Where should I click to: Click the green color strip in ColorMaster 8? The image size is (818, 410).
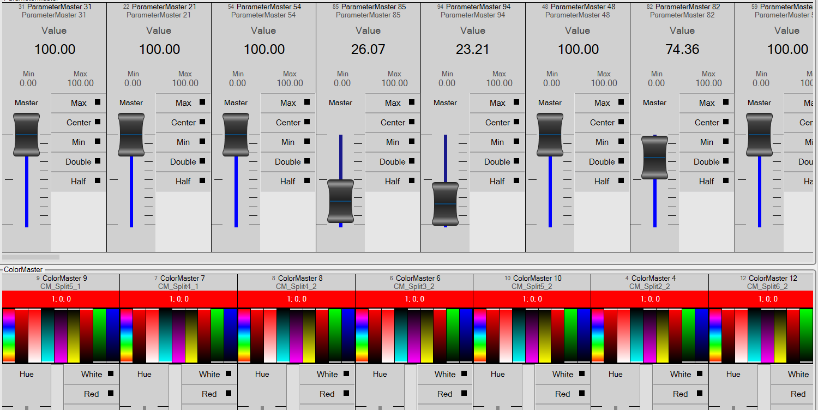(x=335, y=335)
